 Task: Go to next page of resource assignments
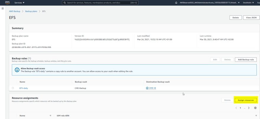coord(249,108)
